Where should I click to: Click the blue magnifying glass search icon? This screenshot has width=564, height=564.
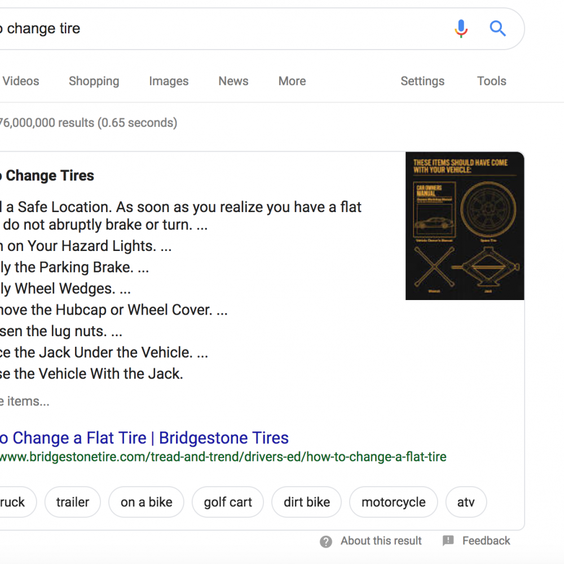coord(498,28)
